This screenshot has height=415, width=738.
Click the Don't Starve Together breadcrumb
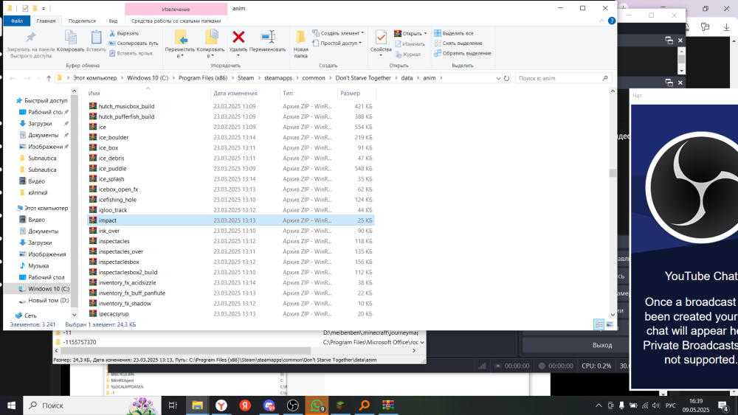click(x=363, y=78)
